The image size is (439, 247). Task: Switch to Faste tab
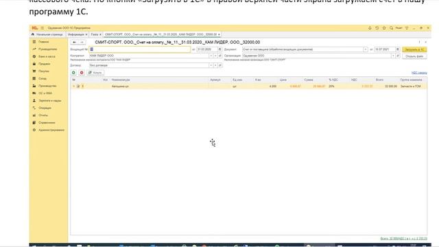95,34
